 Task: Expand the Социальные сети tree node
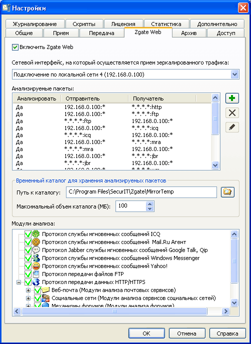point(28,298)
